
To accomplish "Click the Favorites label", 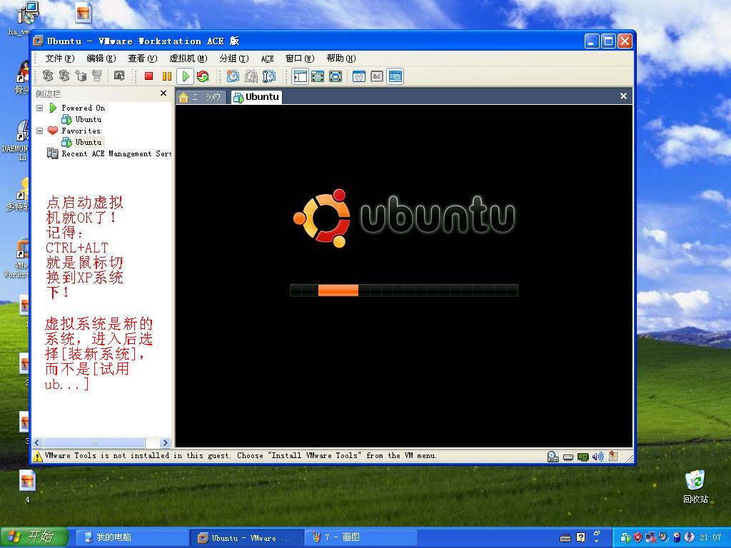I will (81, 131).
